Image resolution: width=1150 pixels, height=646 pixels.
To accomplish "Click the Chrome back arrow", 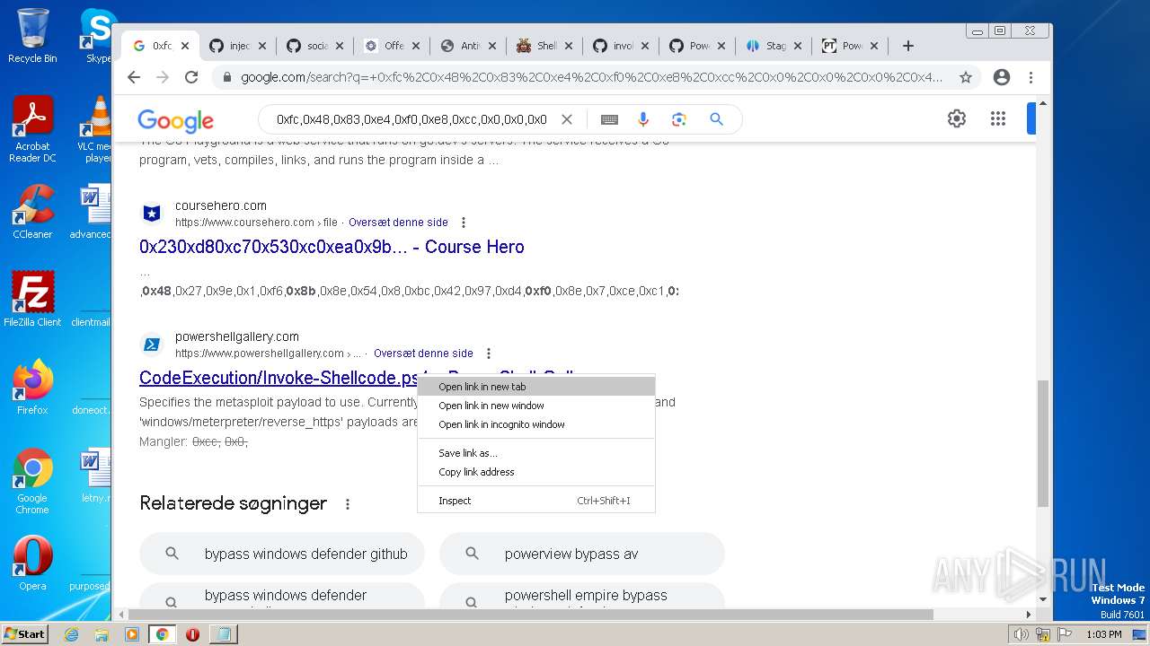I will pos(134,77).
